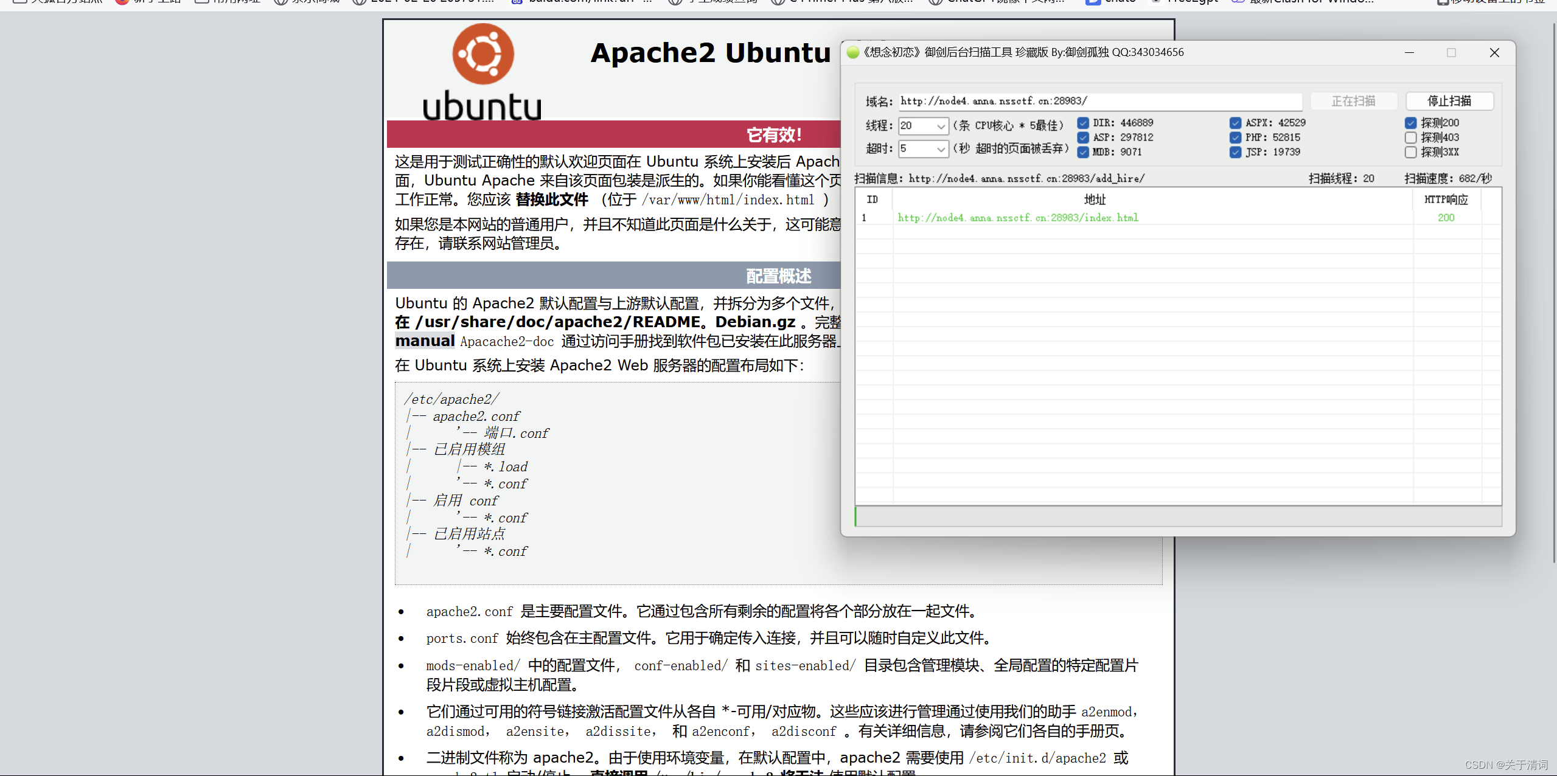Click the 扫描信息 current URL text

(x=1026, y=179)
